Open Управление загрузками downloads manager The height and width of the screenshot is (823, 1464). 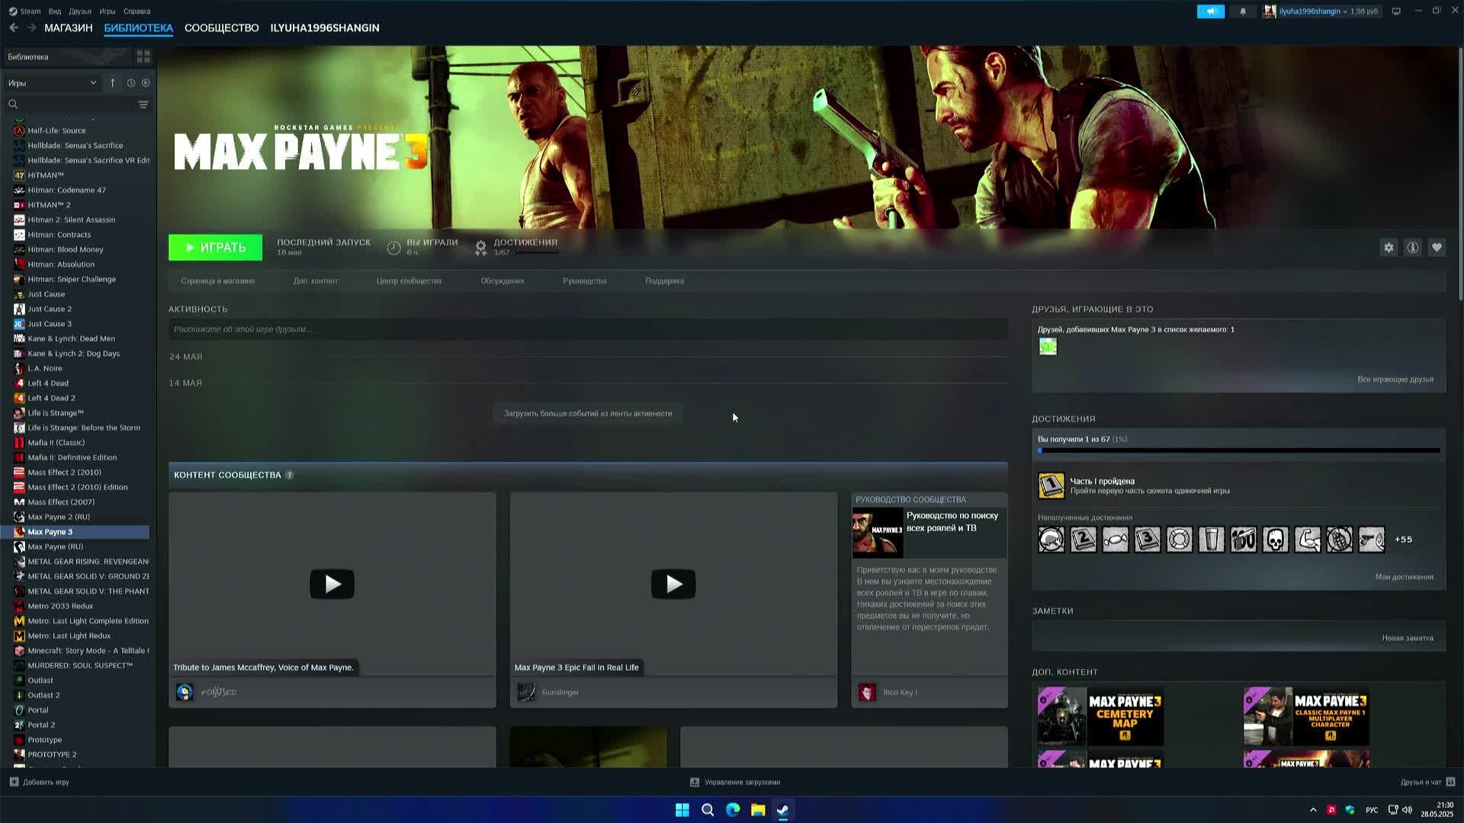[x=735, y=782]
